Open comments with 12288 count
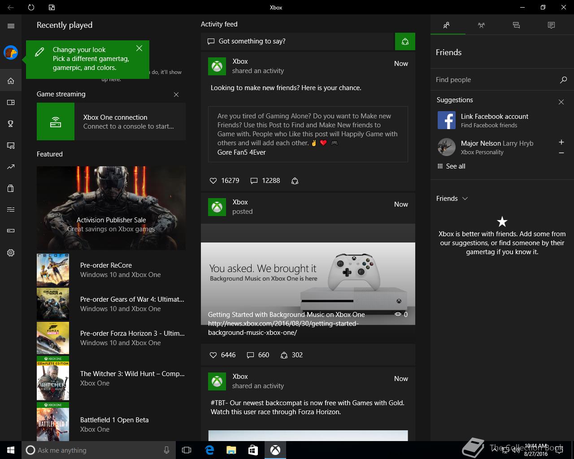 point(265,181)
